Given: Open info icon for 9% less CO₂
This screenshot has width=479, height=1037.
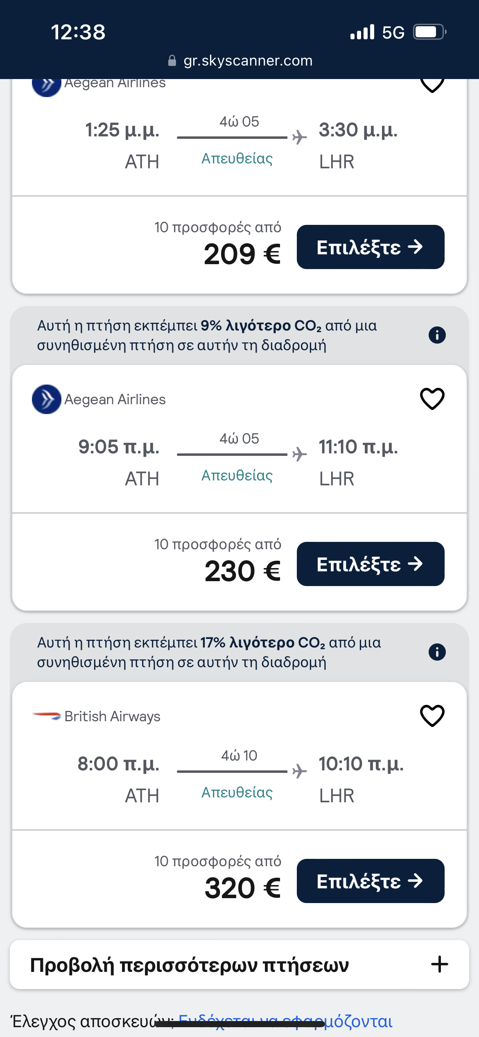Looking at the screenshot, I should 437,335.
